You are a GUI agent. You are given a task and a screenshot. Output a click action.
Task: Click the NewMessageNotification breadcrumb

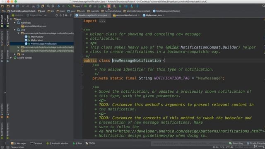point(166,11)
